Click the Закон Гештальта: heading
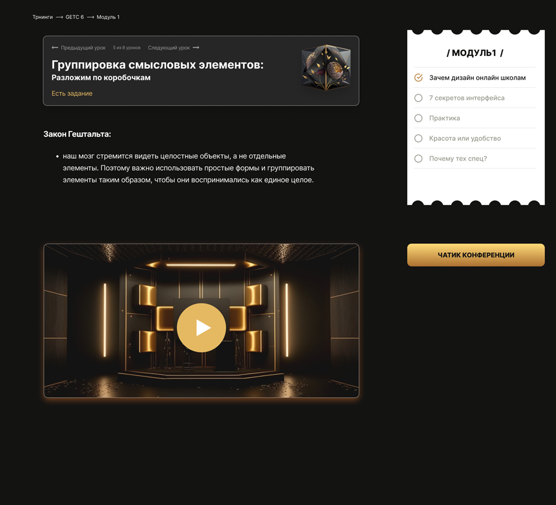This screenshot has width=556, height=505. coord(77,134)
